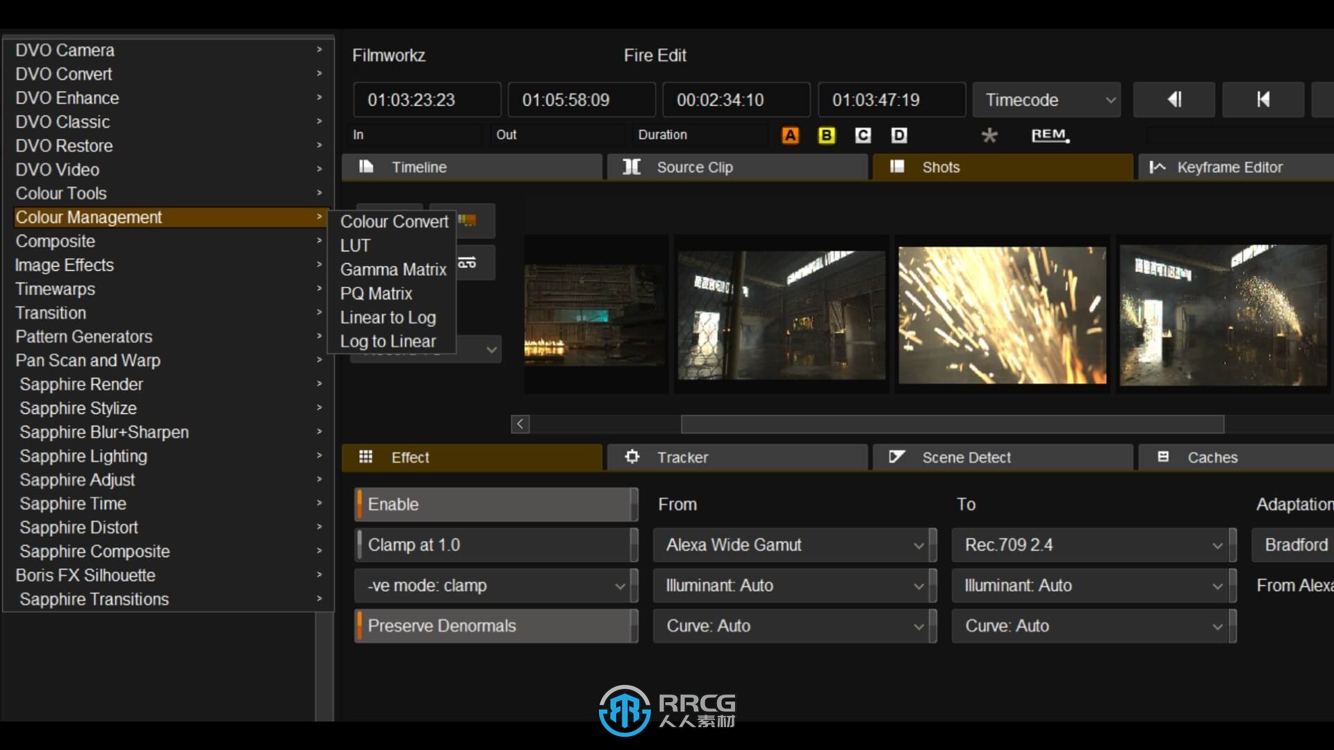This screenshot has height=750, width=1334.
Task: Expand the Composite menu
Action: [169, 241]
